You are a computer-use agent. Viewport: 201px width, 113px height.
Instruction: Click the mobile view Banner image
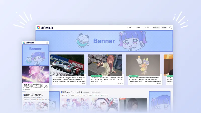click(x=35, y=55)
